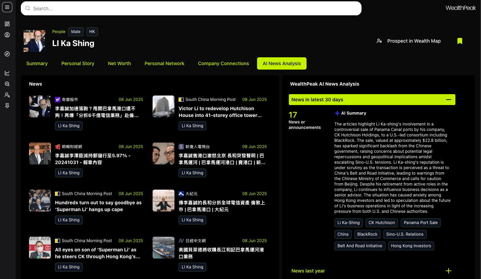Click the compass explore icon
Viewport: 481px width, 279px height.
(x=7, y=54)
